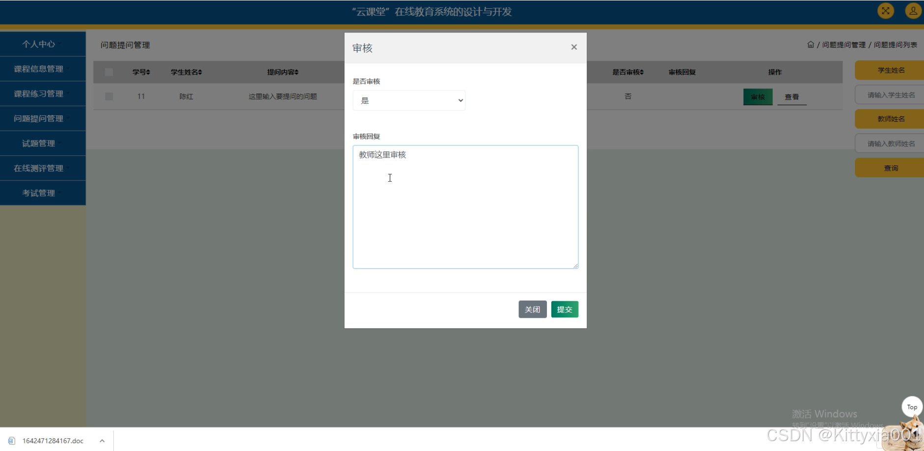Click the fullscreen icon in top bar
Screen dimensions: 924x451
click(886, 11)
